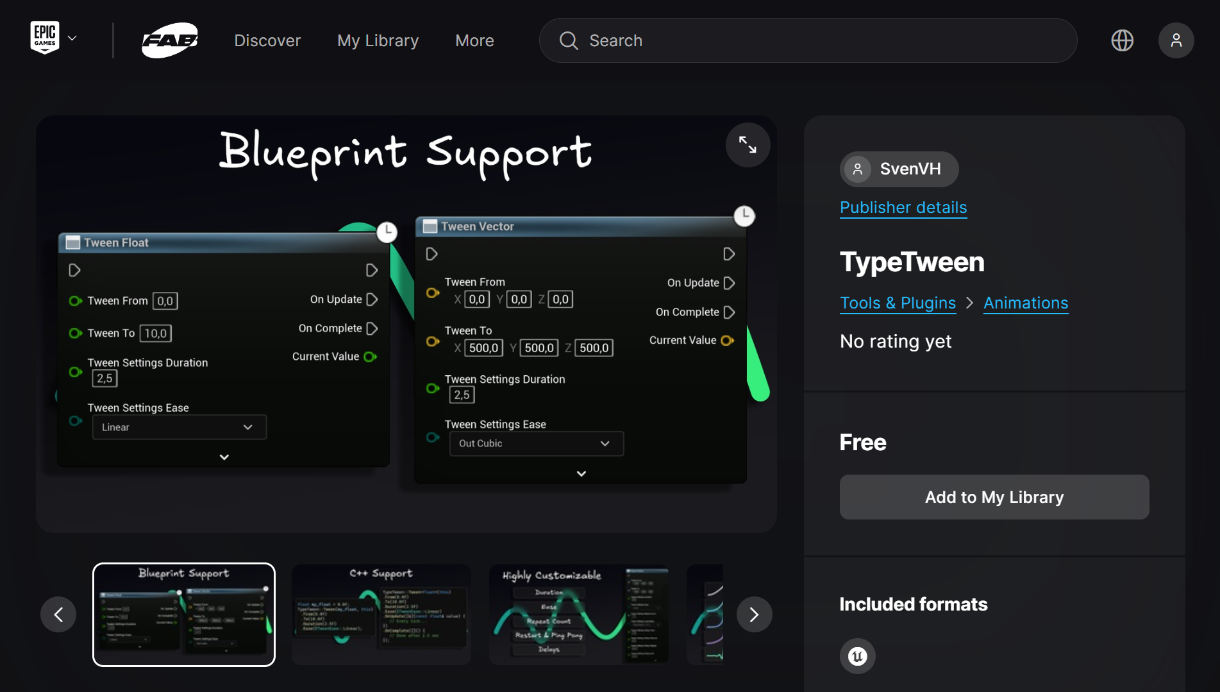Screen dimensions: 1220x692
Task: Click the 'Included formats' heading
Action: pos(914,604)
